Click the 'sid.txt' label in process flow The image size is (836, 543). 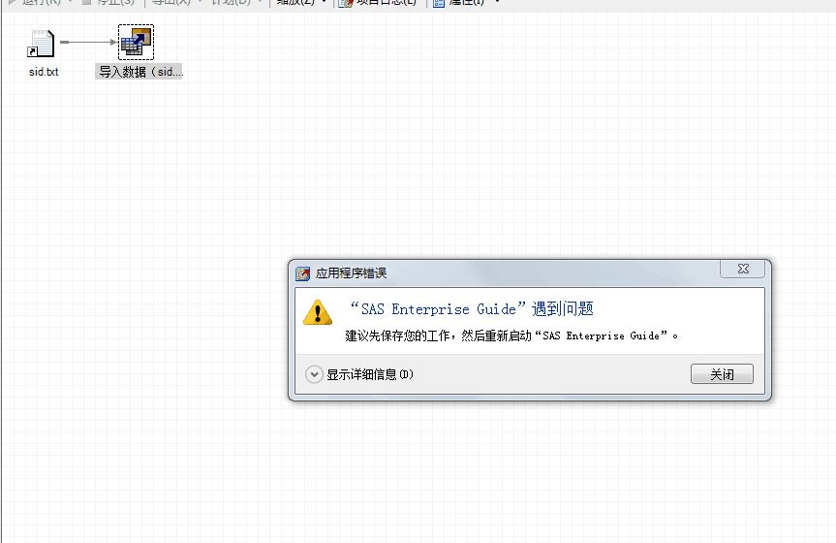44,72
